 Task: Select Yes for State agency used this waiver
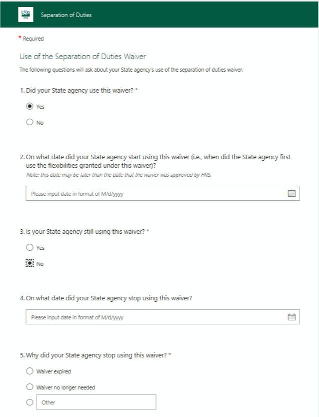coord(30,107)
